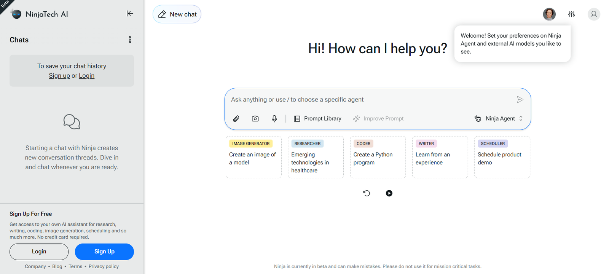609x274 pixels.
Task: Click Improve Prompt option
Action: tap(378, 119)
